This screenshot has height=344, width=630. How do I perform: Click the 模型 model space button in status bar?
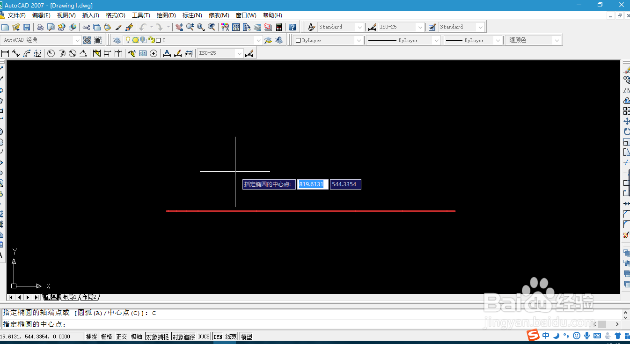(246, 337)
